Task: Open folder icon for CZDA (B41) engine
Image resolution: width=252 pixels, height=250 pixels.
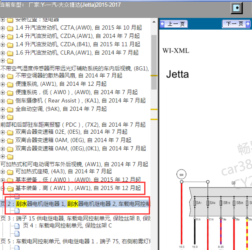Action: (x=10, y=45)
